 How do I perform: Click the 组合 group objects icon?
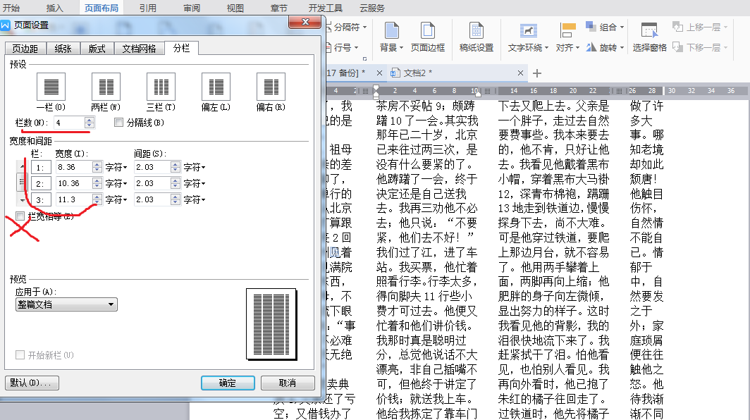pos(591,27)
